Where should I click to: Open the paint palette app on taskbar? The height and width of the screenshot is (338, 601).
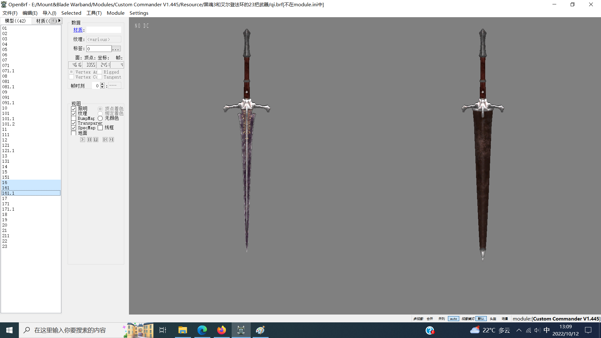260,330
